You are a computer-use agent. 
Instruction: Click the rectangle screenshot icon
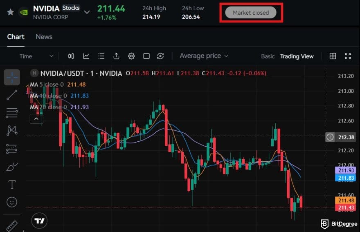pyautogui.click(x=146, y=56)
